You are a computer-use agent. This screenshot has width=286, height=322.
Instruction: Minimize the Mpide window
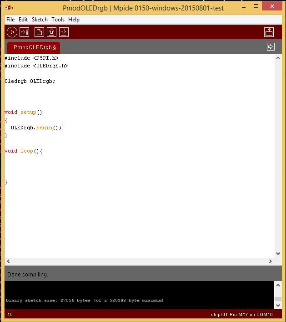pyautogui.click(x=244, y=7)
